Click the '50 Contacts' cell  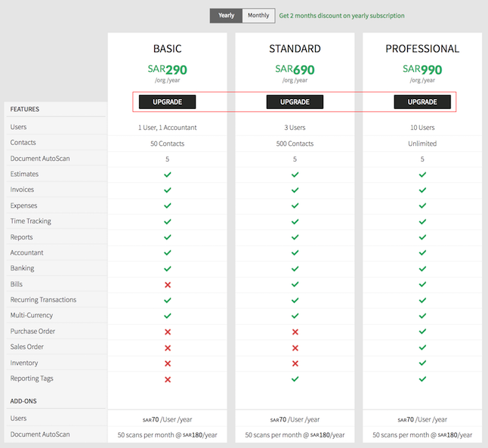point(168,144)
